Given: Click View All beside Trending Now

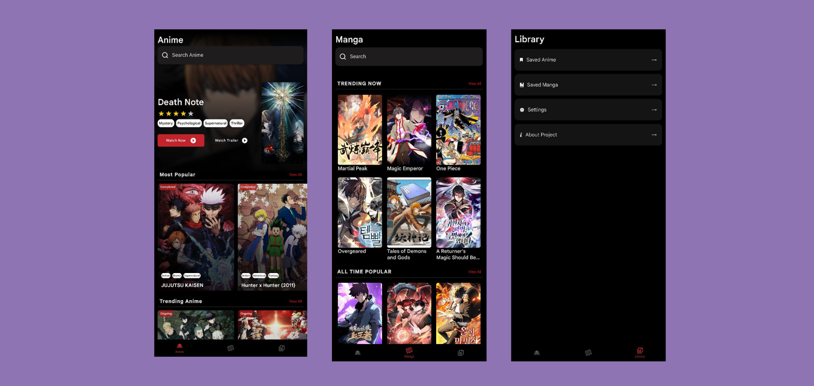Looking at the screenshot, I should pyautogui.click(x=474, y=84).
